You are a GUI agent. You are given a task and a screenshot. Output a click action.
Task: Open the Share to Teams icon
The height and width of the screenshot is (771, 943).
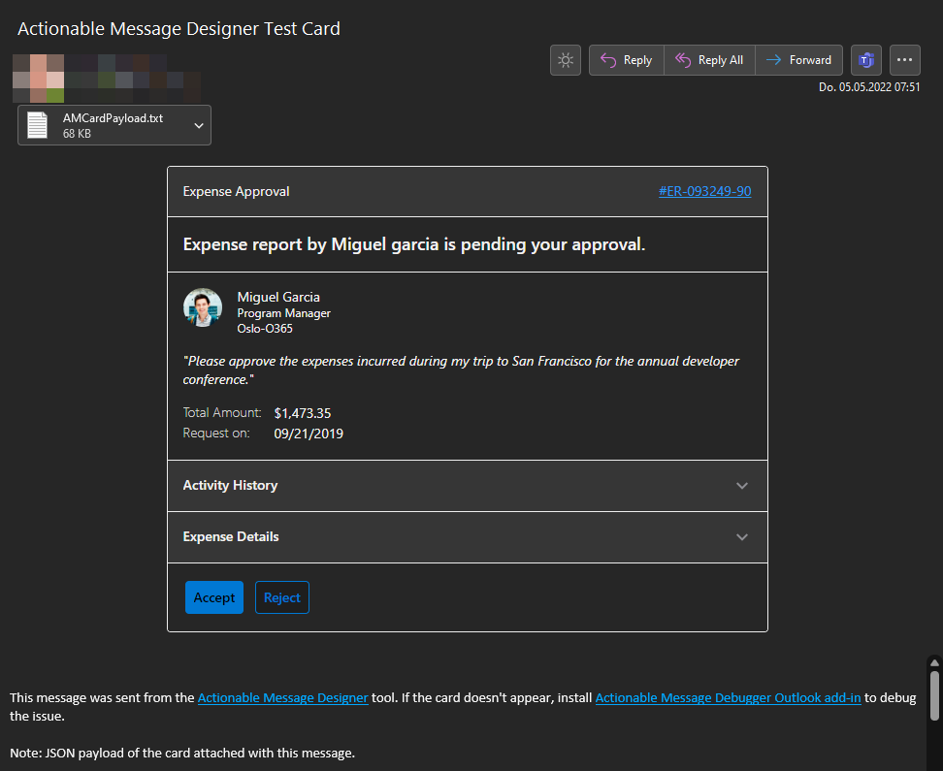point(865,59)
